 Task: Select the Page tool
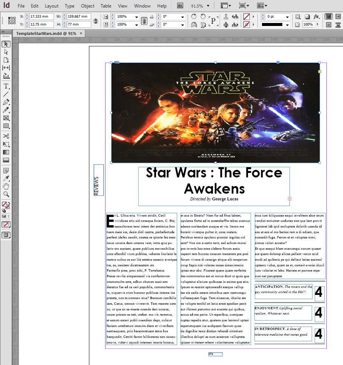[6, 60]
